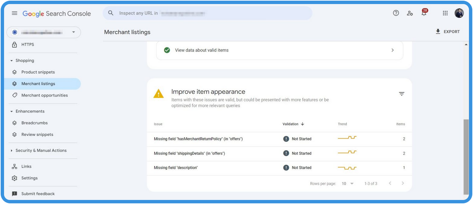Viewport: 473px width, 204px height.
Task: Click the EXPORT button
Action: pyautogui.click(x=448, y=31)
